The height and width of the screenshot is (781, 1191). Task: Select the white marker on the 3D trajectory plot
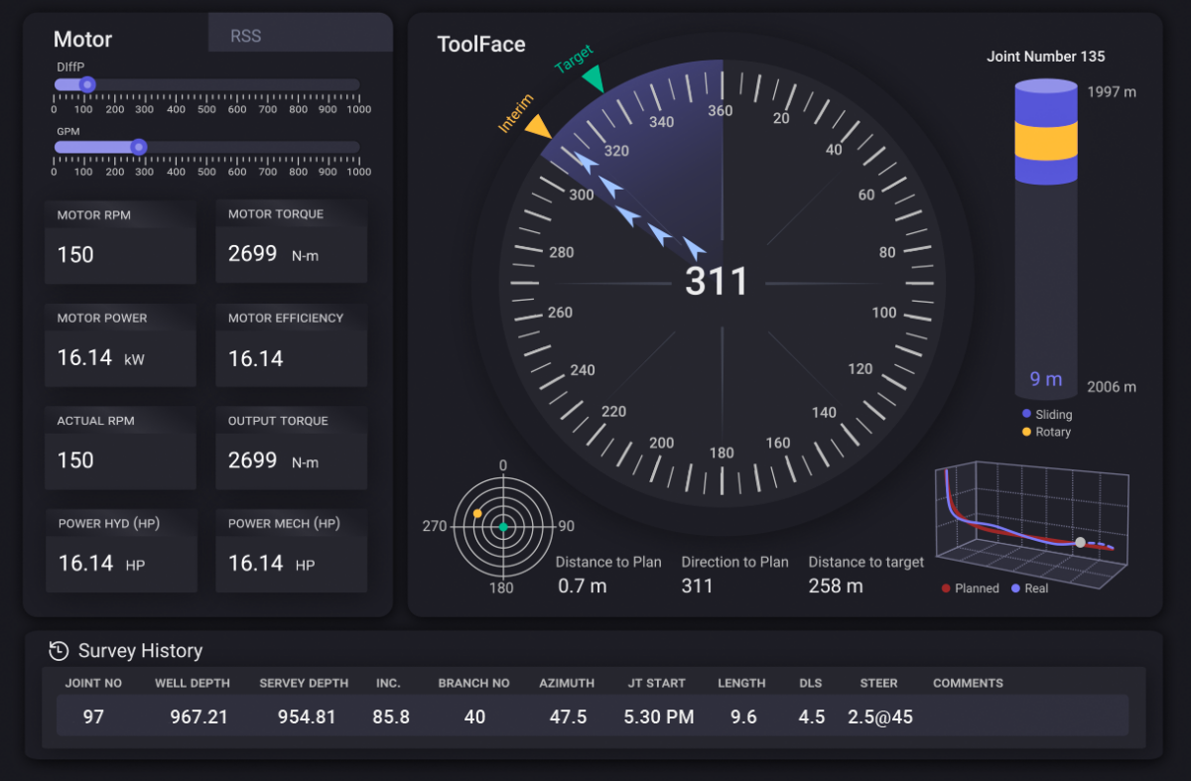tap(1080, 542)
